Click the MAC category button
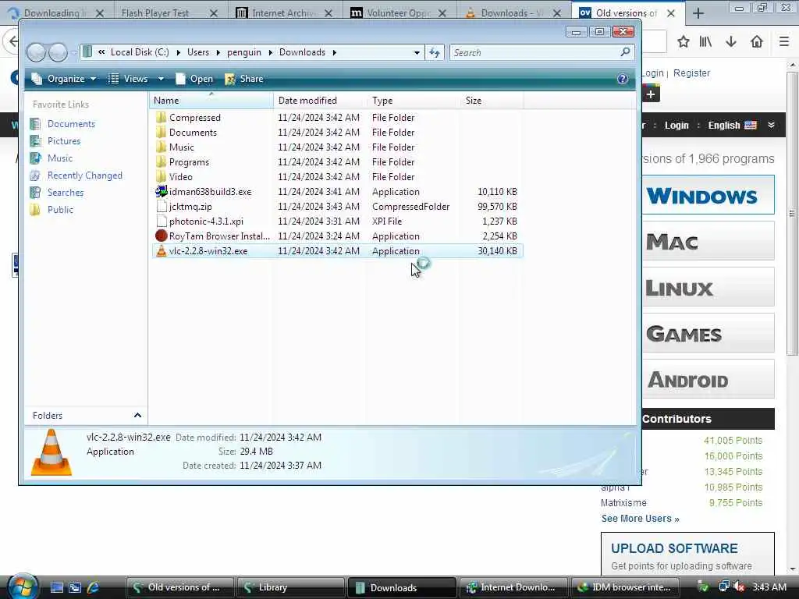Image resolution: width=799 pixels, height=599 pixels. pos(708,241)
